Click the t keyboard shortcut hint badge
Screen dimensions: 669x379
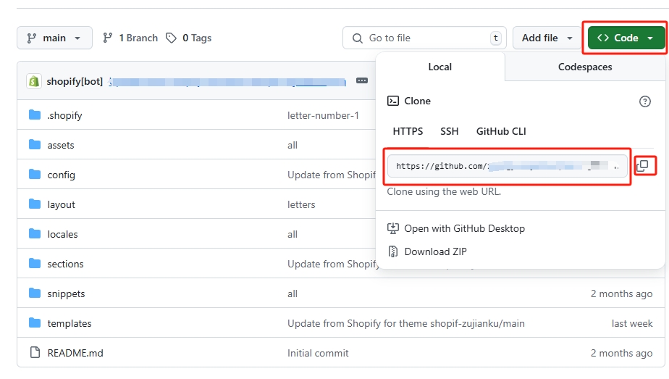[x=495, y=38]
